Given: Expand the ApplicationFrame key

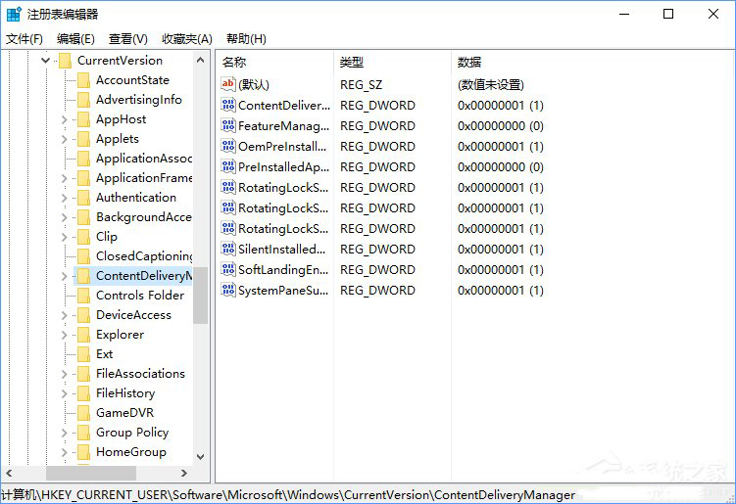Looking at the screenshot, I should coord(65,178).
